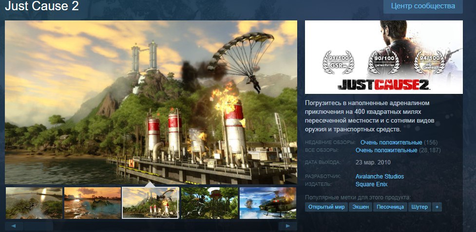Click the game description paragraph
Image resolution: width=476 pixels, height=232 pixels.
pyautogui.click(x=369, y=116)
